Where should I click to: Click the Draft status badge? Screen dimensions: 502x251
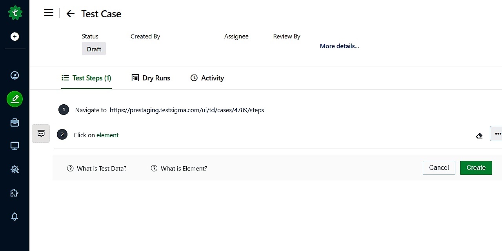tap(94, 49)
